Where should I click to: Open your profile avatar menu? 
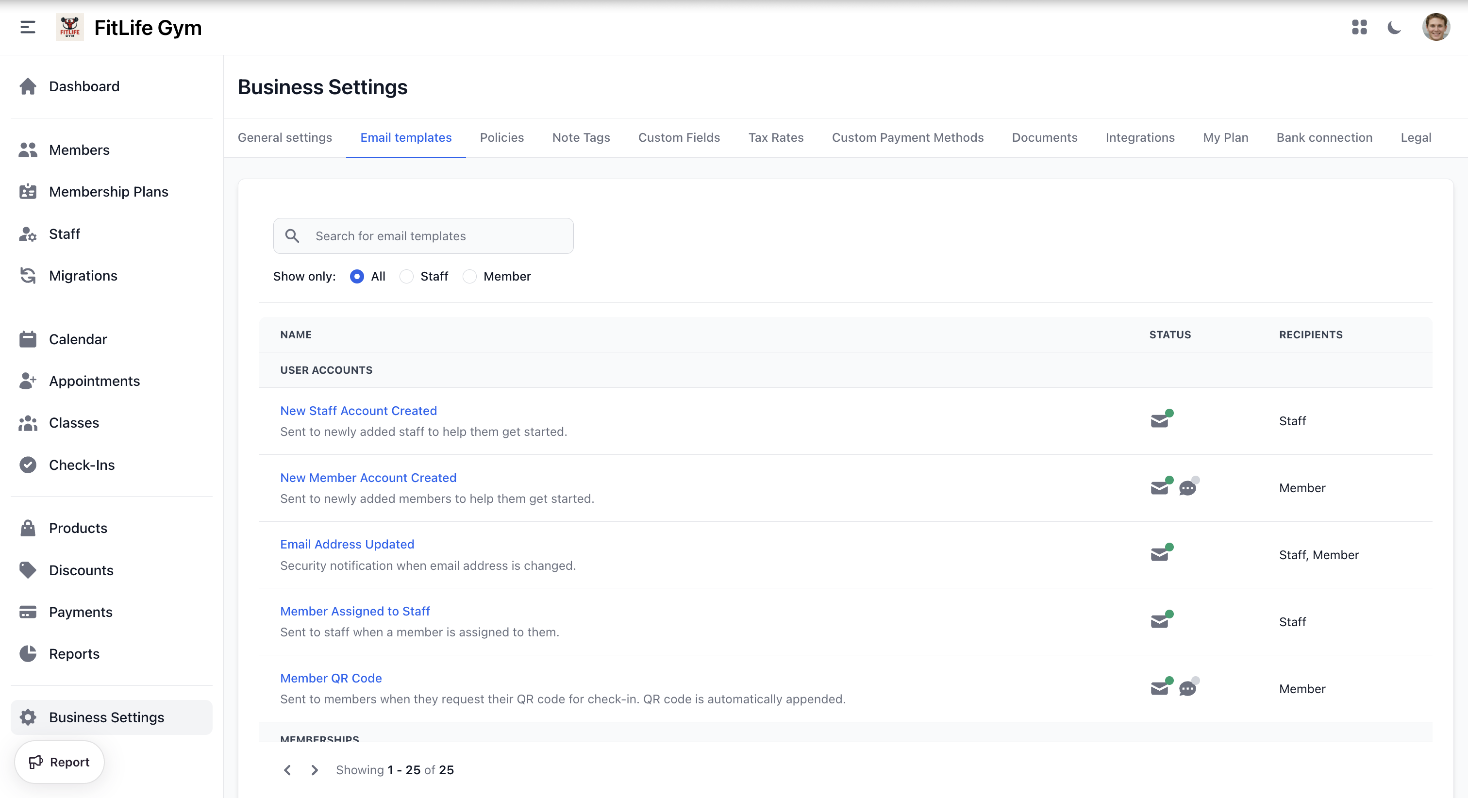click(1435, 27)
